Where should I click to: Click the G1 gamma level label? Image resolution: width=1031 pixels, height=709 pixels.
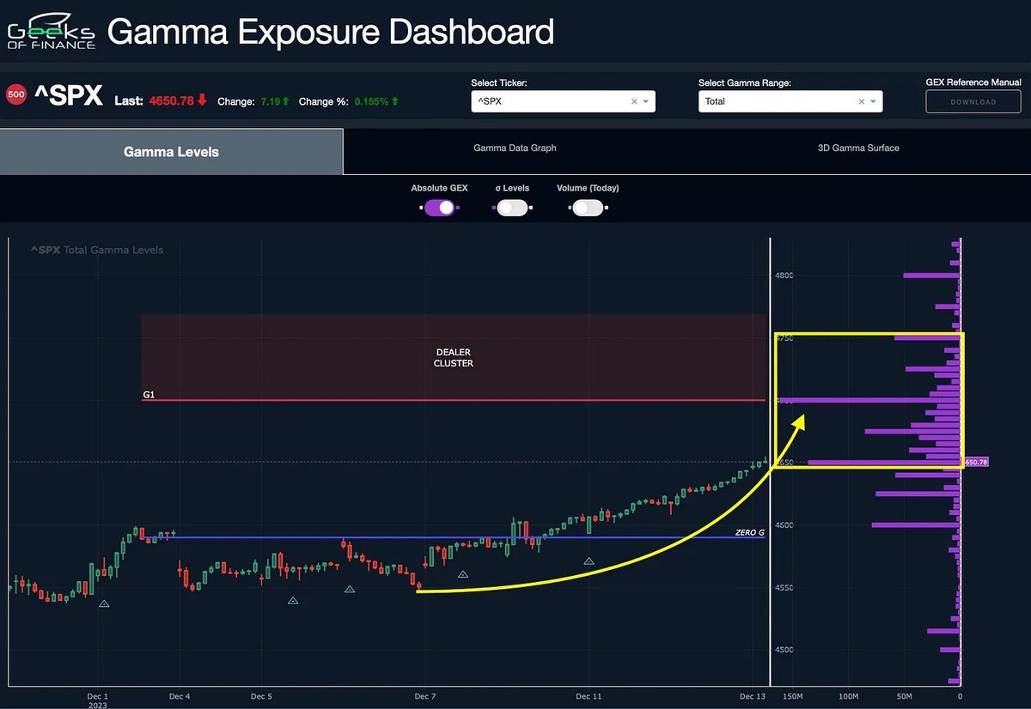[149, 394]
